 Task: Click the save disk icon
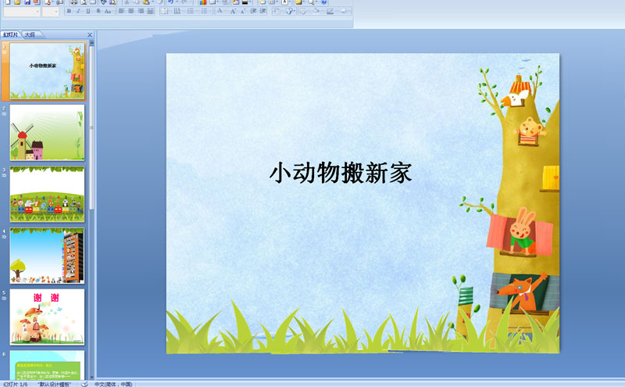coord(27,2)
